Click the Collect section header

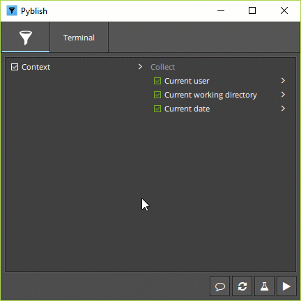click(x=162, y=67)
